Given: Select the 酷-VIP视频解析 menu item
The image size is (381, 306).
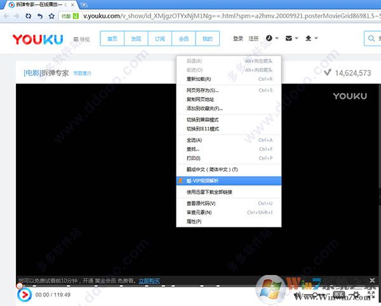Looking at the screenshot, I should click(x=229, y=181).
